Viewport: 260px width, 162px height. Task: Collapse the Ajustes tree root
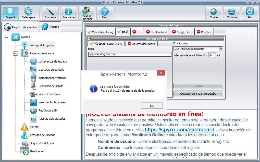(x=7, y=37)
